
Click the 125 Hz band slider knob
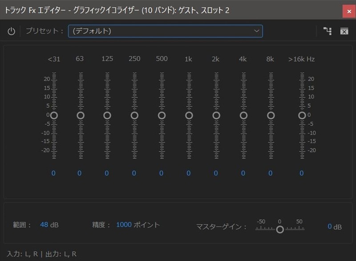(x=107, y=115)
